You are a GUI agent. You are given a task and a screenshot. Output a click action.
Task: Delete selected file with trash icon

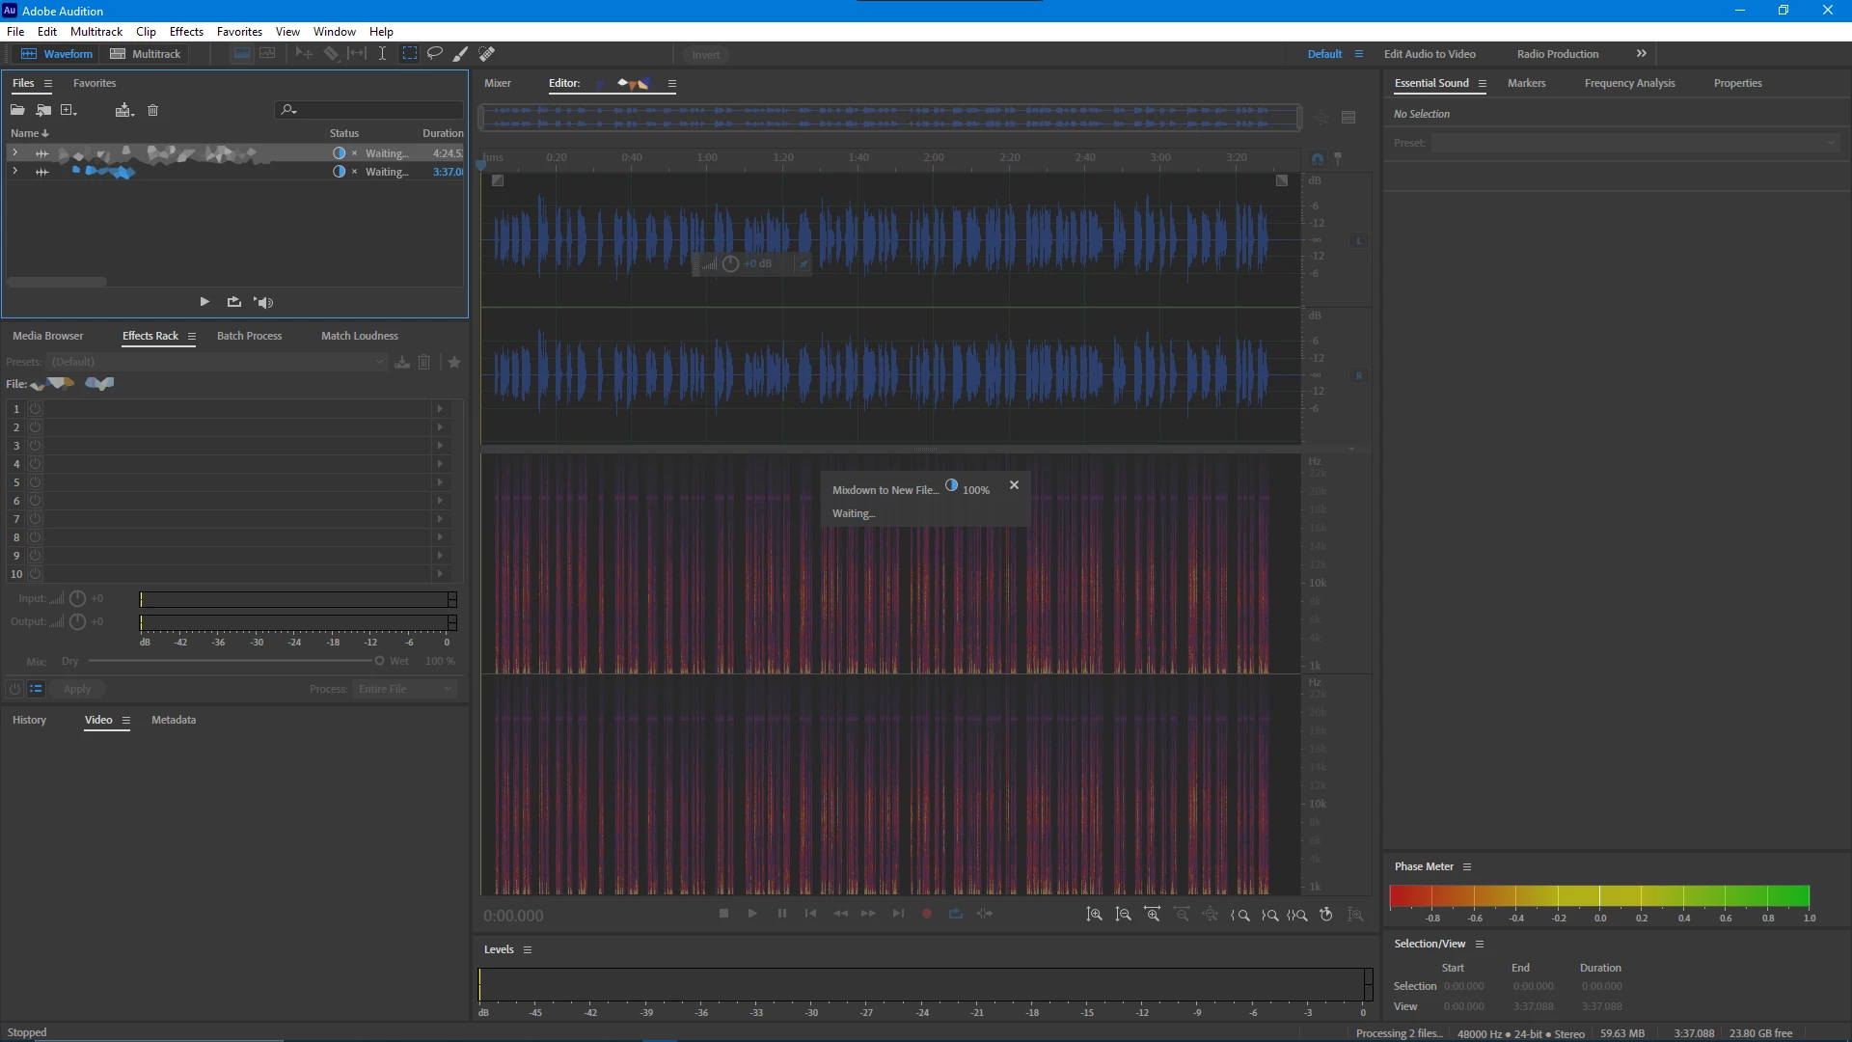152,110
